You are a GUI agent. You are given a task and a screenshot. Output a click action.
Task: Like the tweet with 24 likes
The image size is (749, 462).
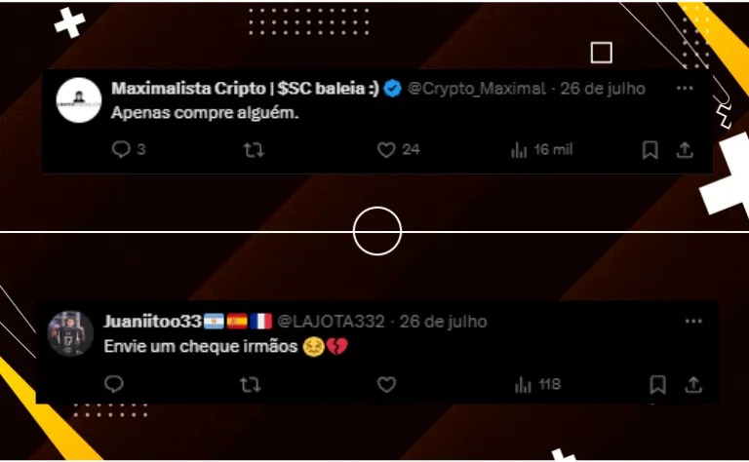tap(386, 150)
